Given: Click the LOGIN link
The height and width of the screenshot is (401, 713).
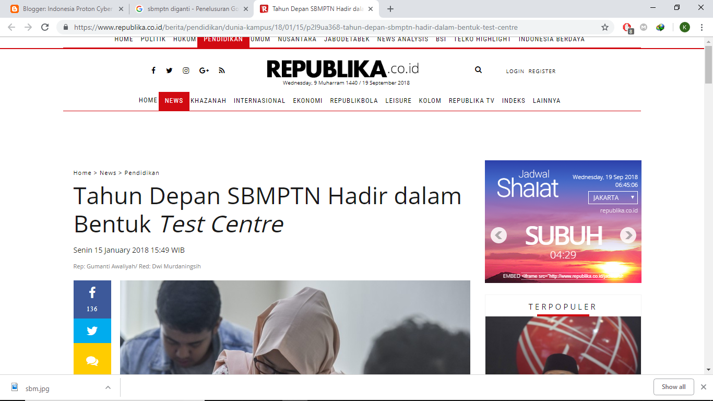Looking at the screenshot, I should click(515, 71).
